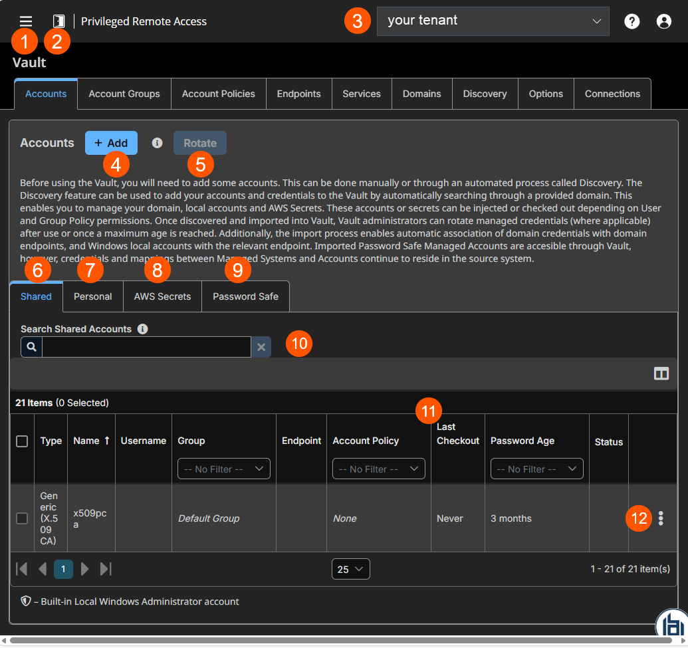Go to the previous page
688x648 pixels.
(43, 569)
